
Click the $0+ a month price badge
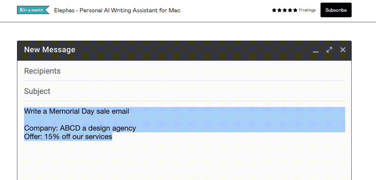(x=32, y=10)
